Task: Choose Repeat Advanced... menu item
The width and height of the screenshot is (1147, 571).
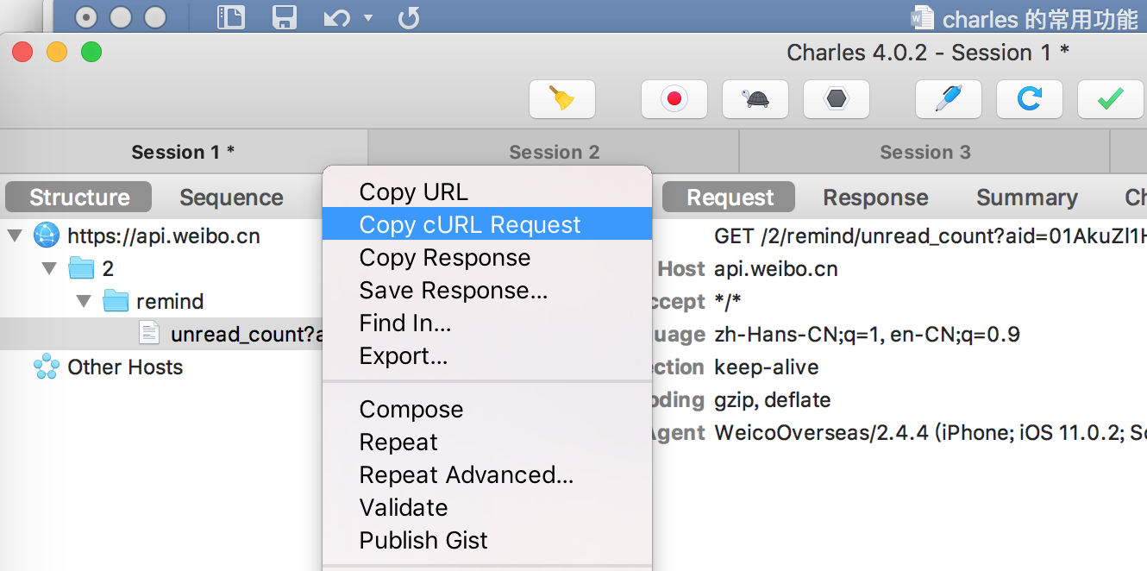Action: (486, 474)
